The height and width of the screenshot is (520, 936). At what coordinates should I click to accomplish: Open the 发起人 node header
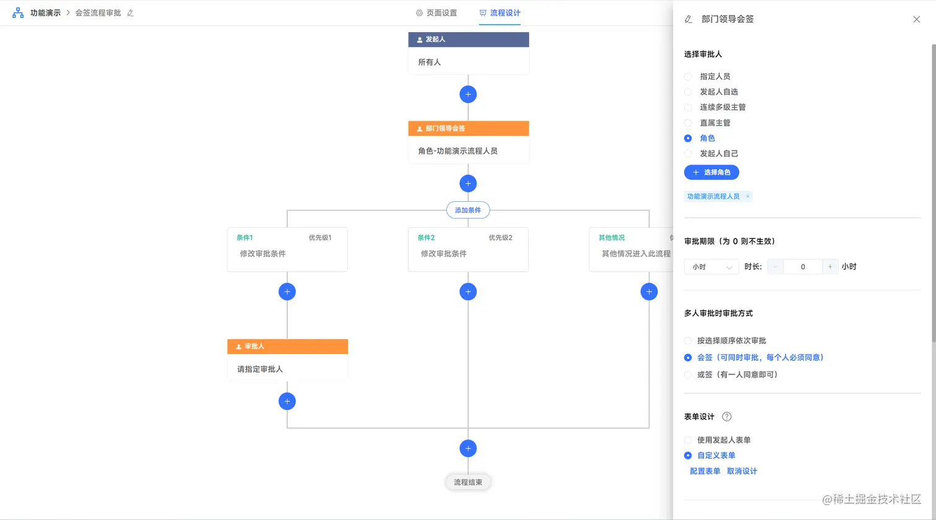469,40
